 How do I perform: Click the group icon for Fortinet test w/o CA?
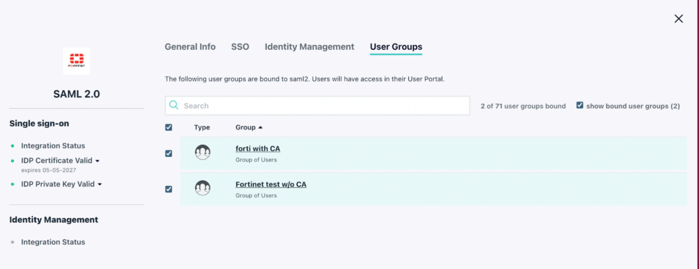(203, 188)
